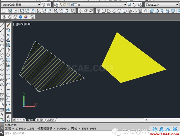The image size is (180, 136).
Task: Select the Erase tool in modify toolbar
Action: click(8, 25)
